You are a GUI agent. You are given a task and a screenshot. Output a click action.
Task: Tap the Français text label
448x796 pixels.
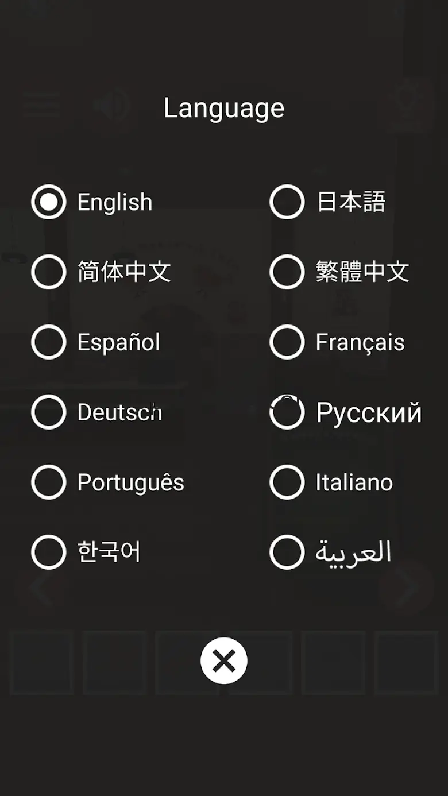pyautogui.click(x=360, y=342)
